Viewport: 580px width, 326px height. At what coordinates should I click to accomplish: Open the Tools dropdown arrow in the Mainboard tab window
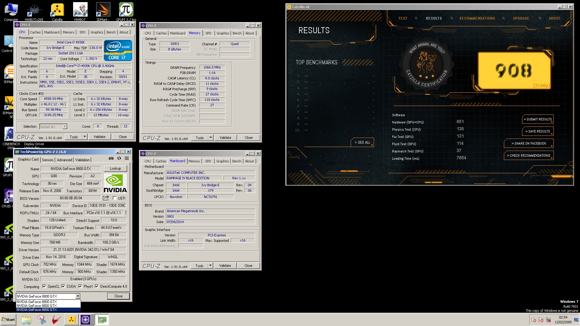tap(211, 266)
